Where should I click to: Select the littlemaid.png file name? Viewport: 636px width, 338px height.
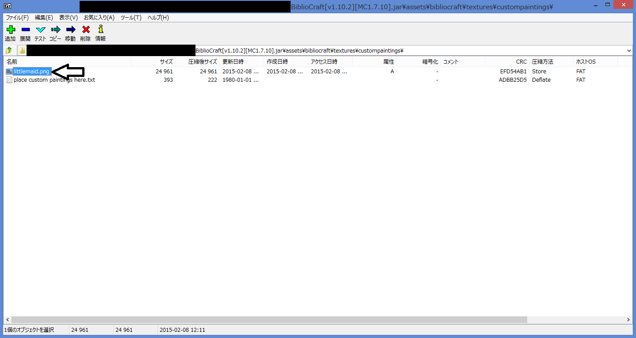coord(31,72)
